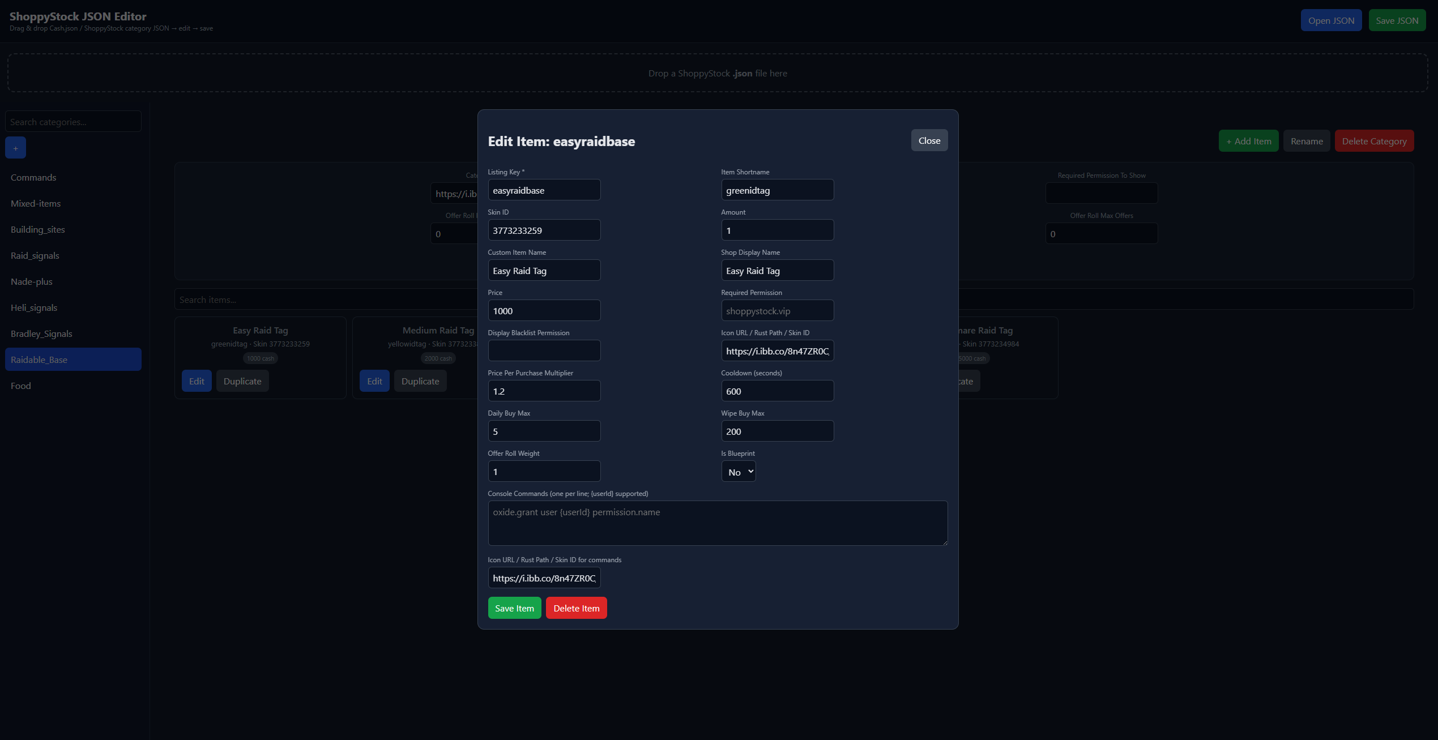1438x740 pixels.
Task: Click the Delete Item button
Action: click(x=576, y=608)
